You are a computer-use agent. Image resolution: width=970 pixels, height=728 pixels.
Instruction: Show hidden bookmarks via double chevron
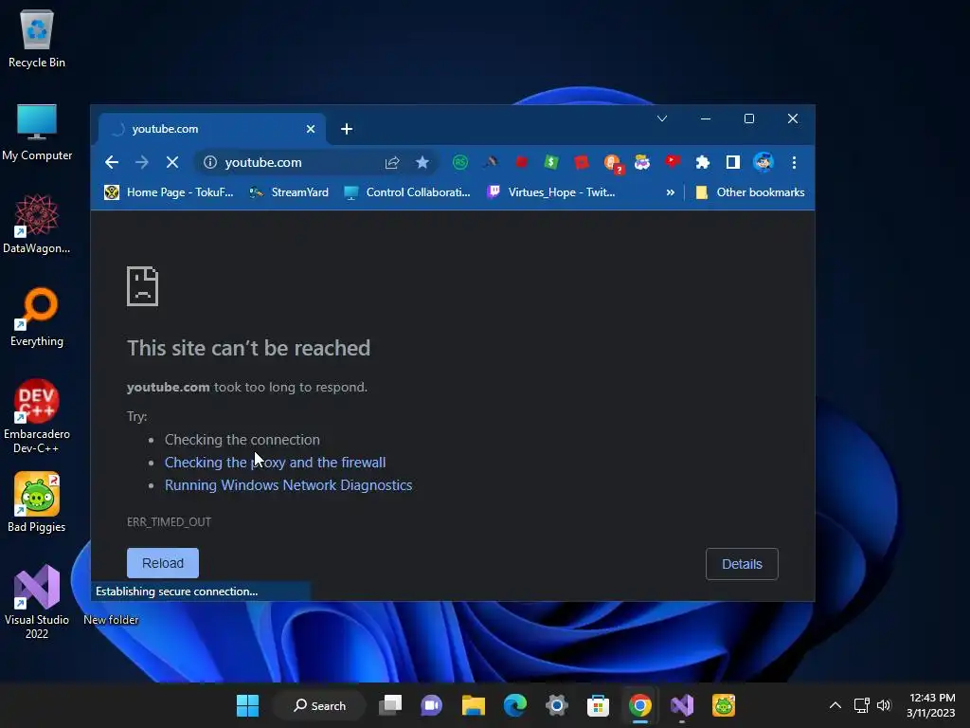pyautogui.click(x=670, y=192)
